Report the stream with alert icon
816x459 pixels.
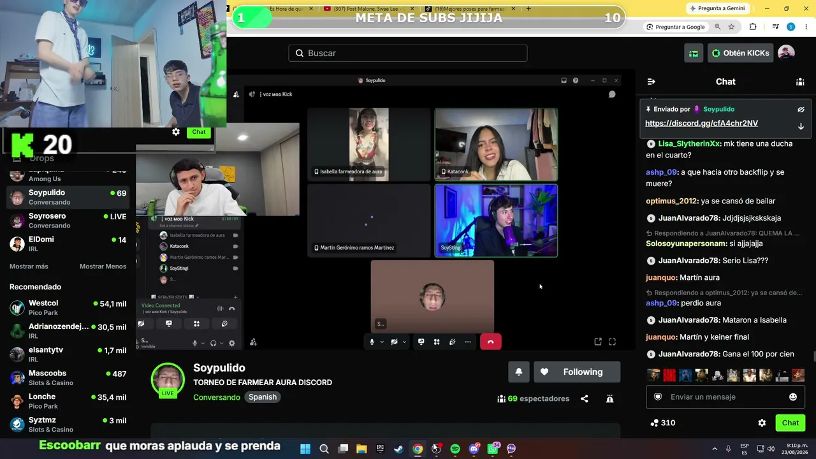609,398
